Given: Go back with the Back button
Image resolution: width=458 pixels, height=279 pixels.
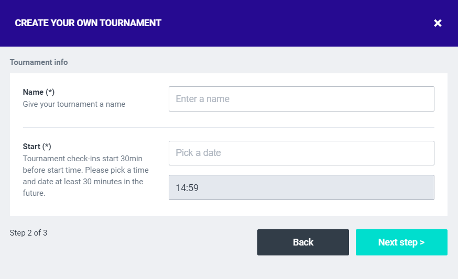Looking at the screenshot, I should pos(303,242).
